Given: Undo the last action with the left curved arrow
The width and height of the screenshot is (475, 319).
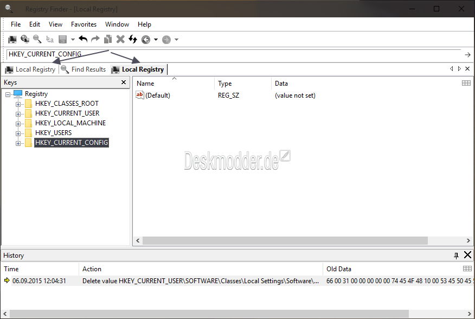Looking at the screenshot, I should 83,39.
